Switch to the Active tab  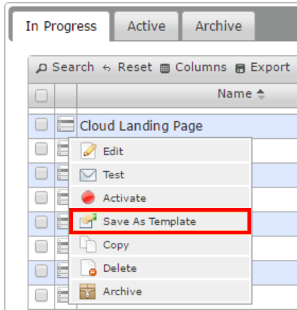click(146, 26)
